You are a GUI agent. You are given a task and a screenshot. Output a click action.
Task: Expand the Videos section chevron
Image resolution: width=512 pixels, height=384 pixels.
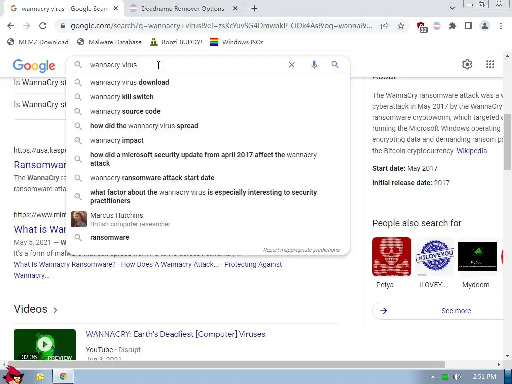[x=55, y=310]
